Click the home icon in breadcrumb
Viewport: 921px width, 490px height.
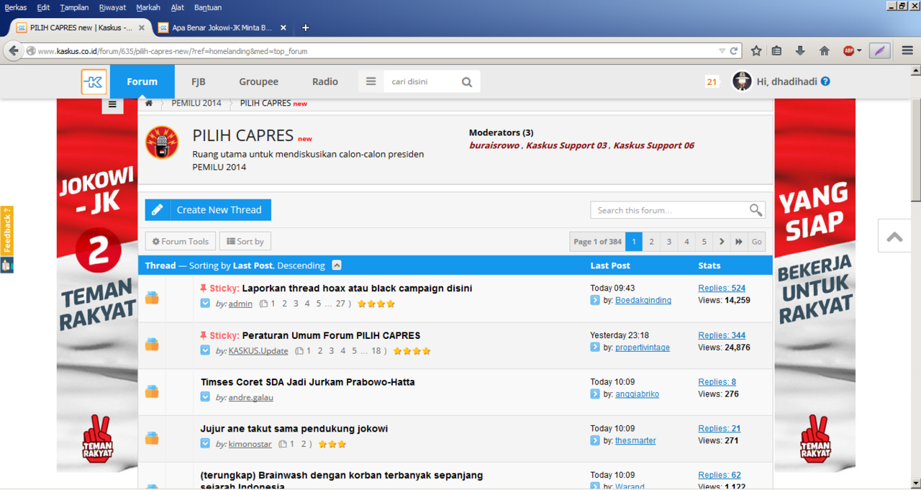coord(149,103)
